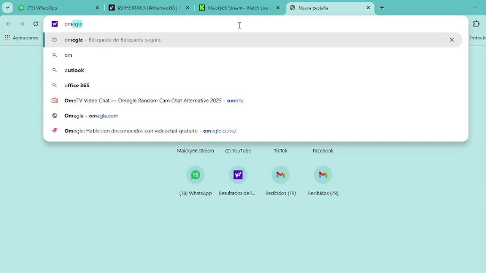Close THE MAICK TikTok tab
The width and height of the screenshot is (486, 273).
coord(187,8)
